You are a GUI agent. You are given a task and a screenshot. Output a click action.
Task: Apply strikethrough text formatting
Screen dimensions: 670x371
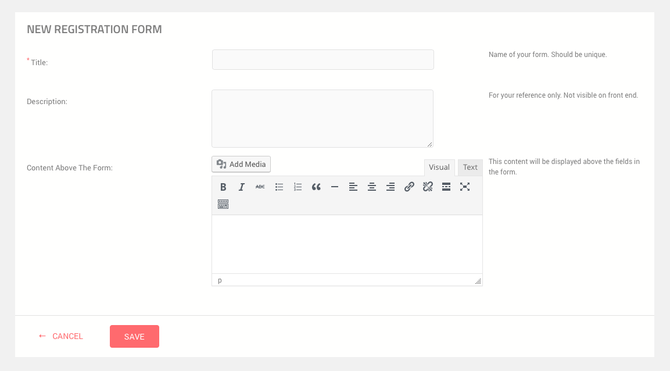[x=260, y=187]
